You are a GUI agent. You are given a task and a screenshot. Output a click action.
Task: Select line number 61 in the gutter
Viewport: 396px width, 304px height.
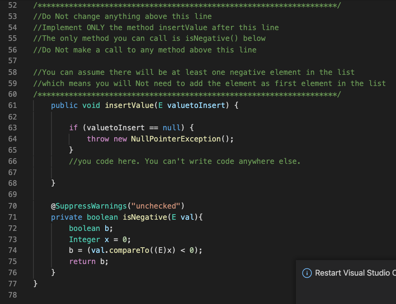click(x=12, y=105)
